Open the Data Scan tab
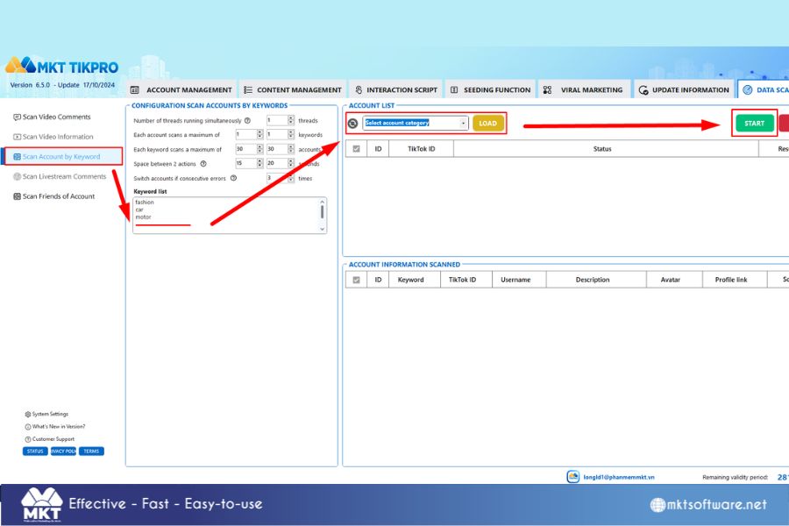Image resolution: width=789 pixels, height=526 pixels. pos(764,89)
